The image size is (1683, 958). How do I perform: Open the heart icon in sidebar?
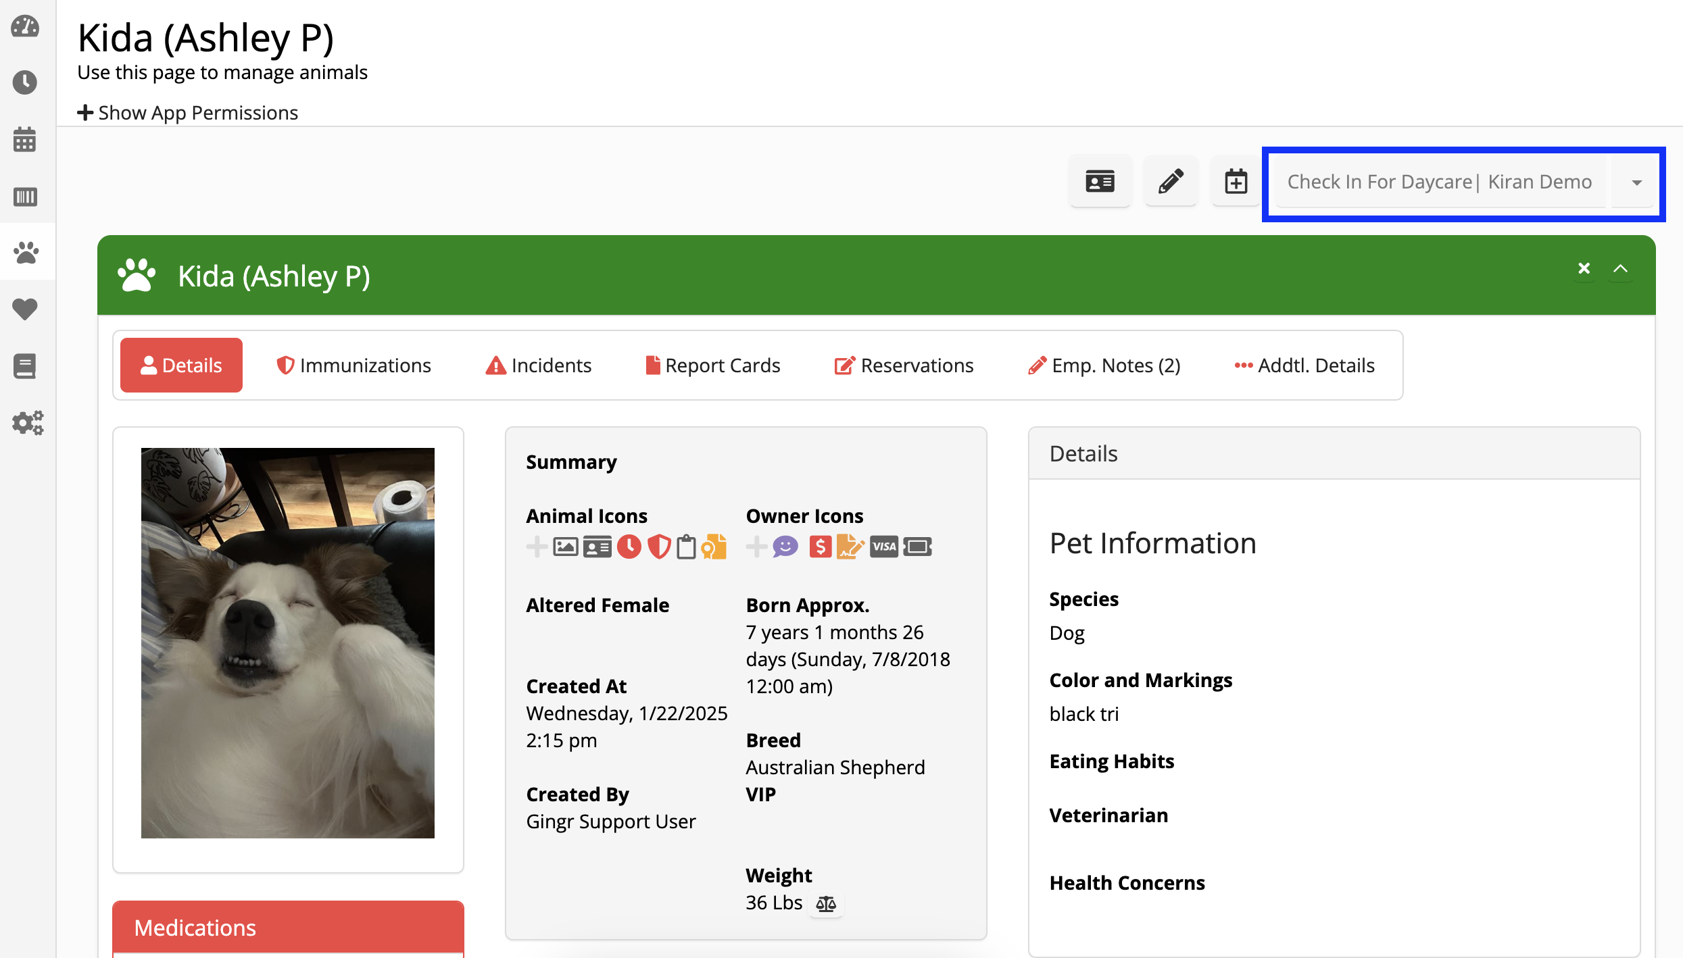pyautogui.click(x=25, y=309)
